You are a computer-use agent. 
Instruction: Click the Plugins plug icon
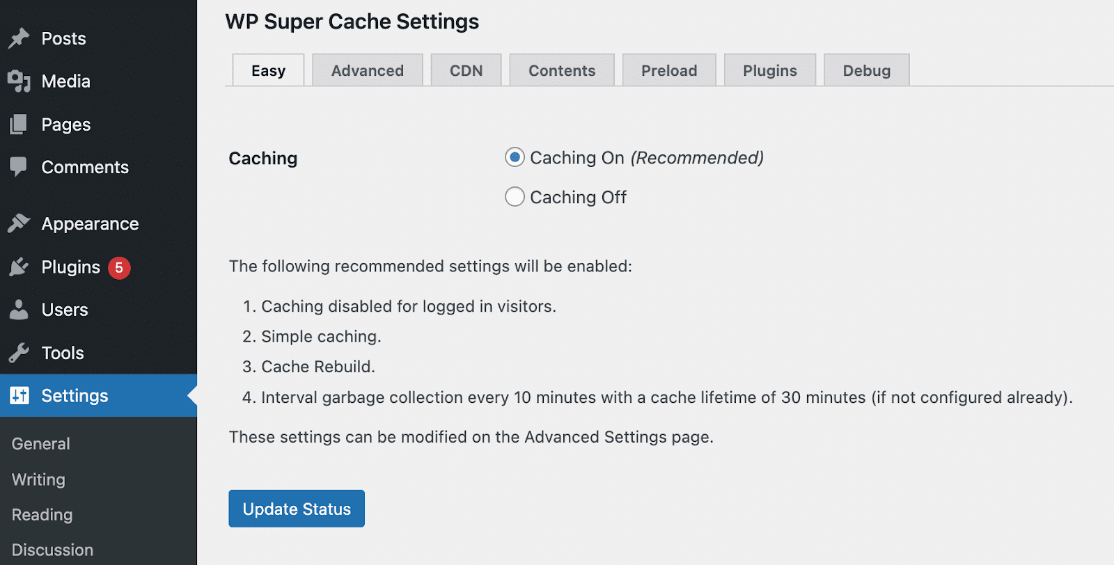[19, 266]
